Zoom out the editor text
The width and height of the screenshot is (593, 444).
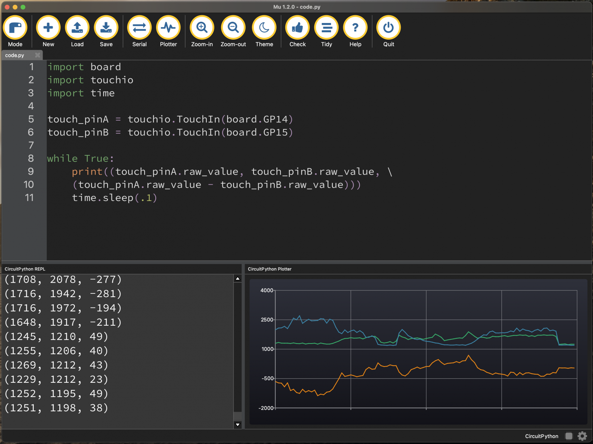(233, 28)
